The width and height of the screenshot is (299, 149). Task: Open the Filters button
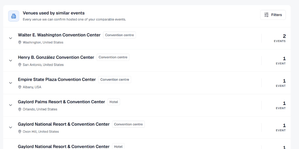[273, 15]
